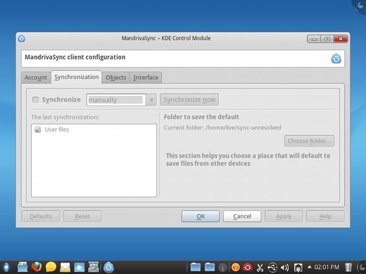
Task: Go to the Interface tab
Action: click(146, 77)
